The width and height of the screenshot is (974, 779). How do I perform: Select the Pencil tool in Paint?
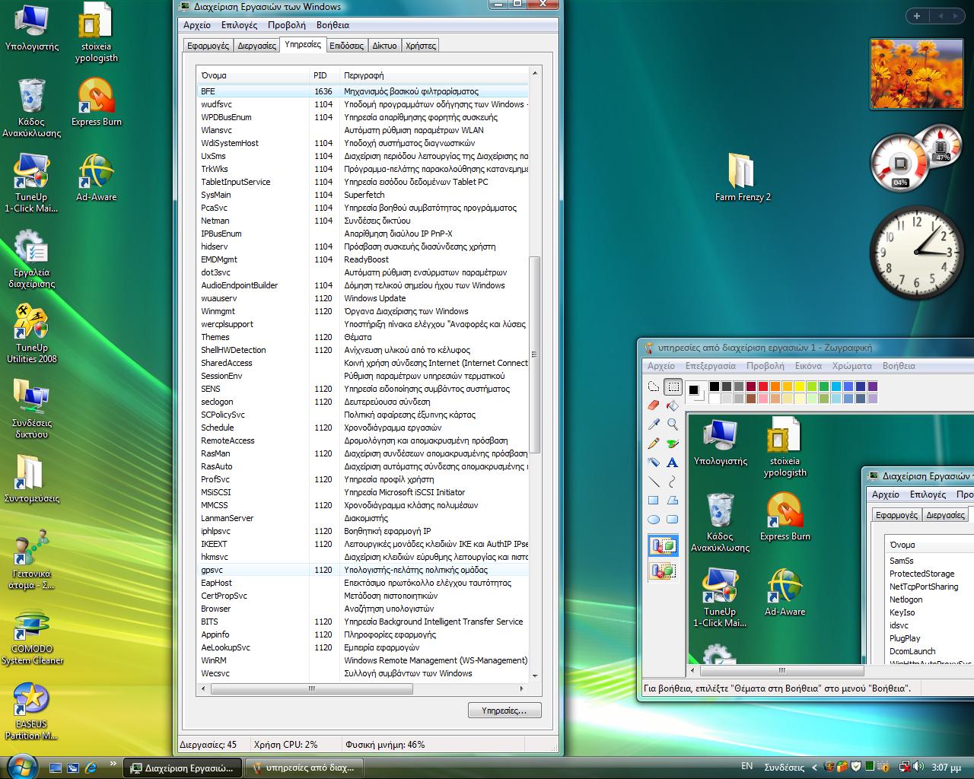(654, 444)
